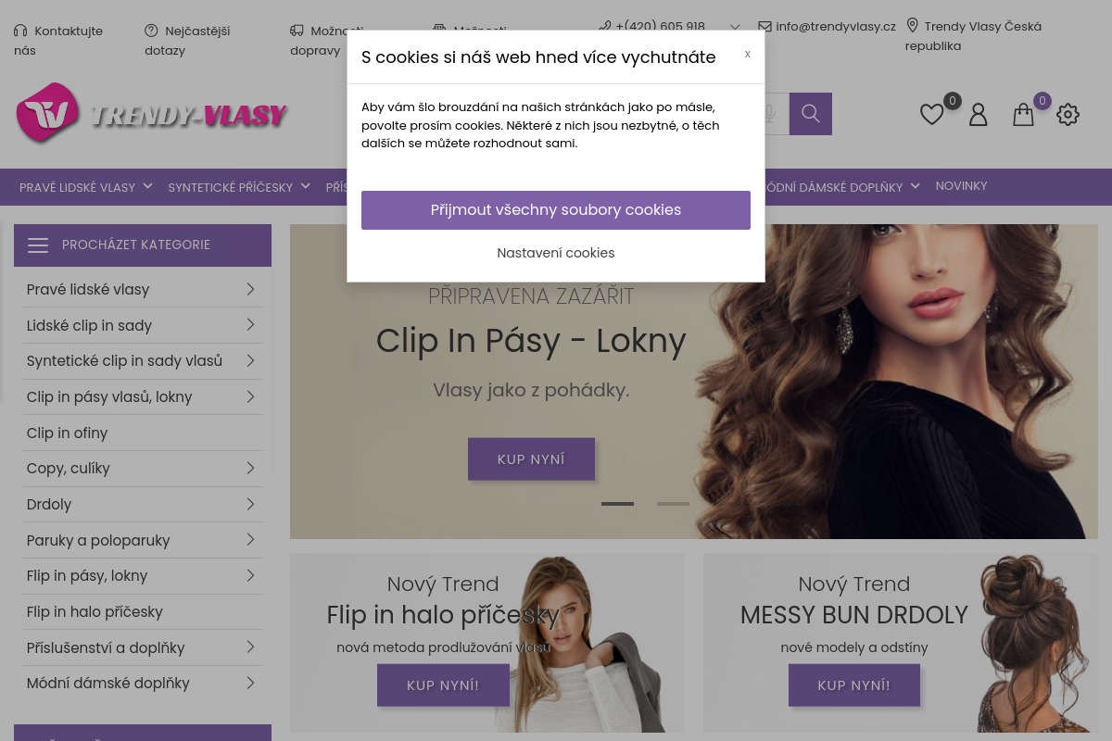Expand the Drdoly category arrow

click(x=250, y=504)
